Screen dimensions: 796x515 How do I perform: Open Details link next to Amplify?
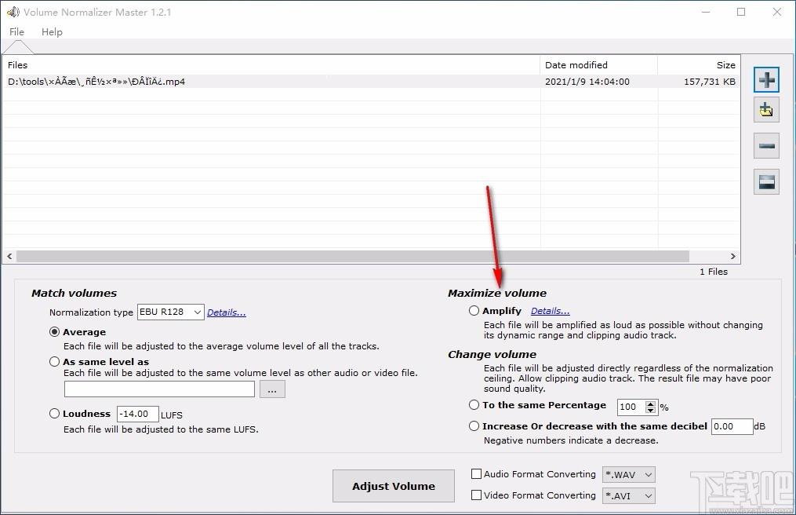(x=551, y=311)
